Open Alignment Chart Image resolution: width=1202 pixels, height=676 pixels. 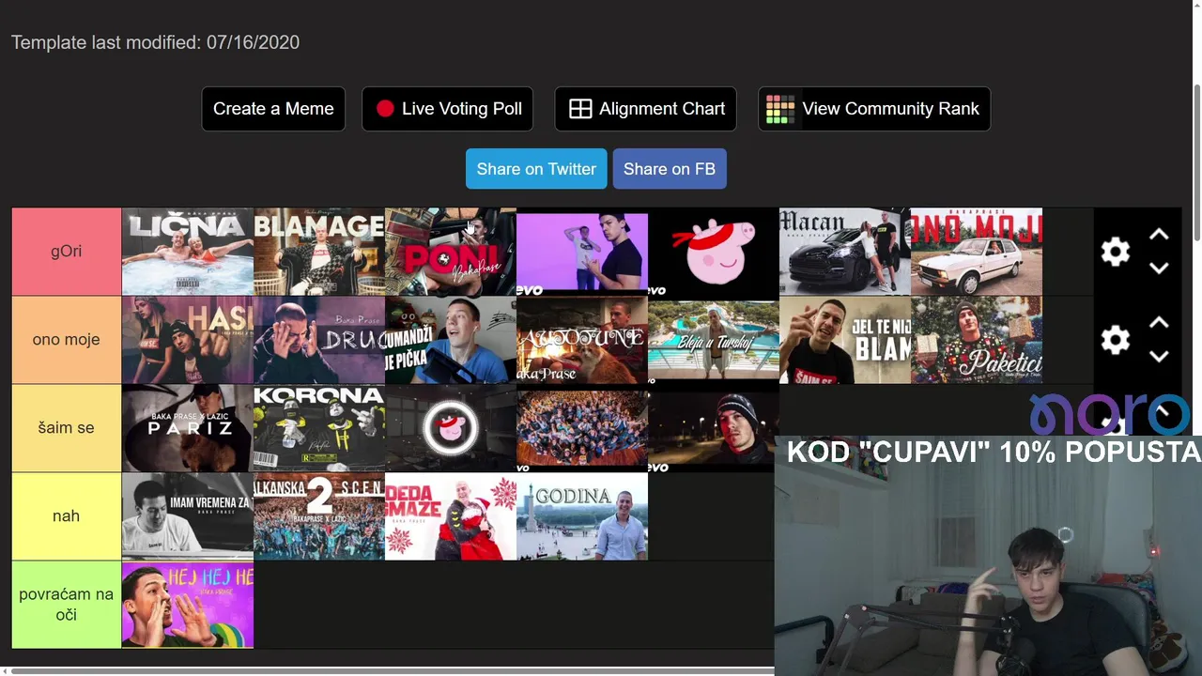(646, 109)
